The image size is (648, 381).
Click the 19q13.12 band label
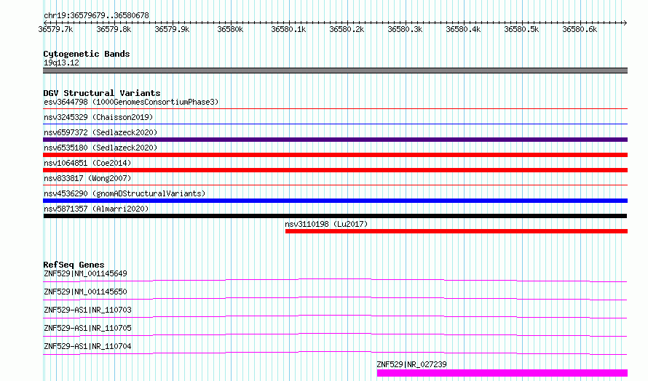(61, 63)
